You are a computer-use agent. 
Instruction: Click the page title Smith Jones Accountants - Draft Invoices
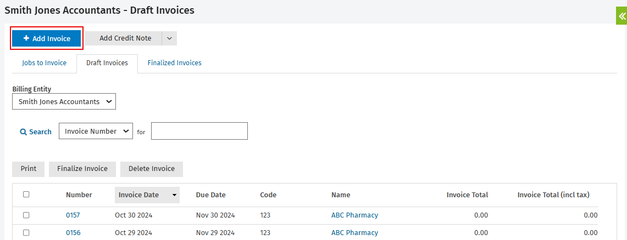pyautogui.click(x=99, y=10)
